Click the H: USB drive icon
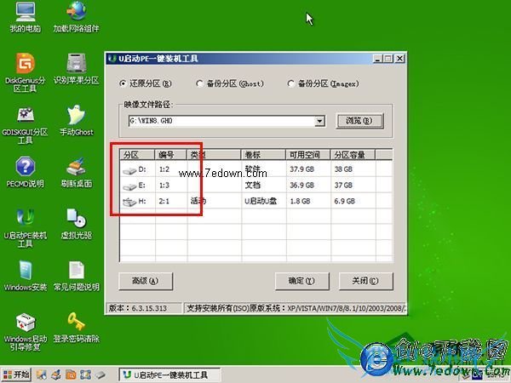Viewport: 511px width, 383px height. [129, 203]
